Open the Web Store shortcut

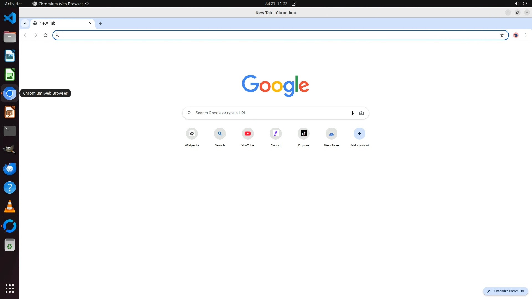[331, 134]
